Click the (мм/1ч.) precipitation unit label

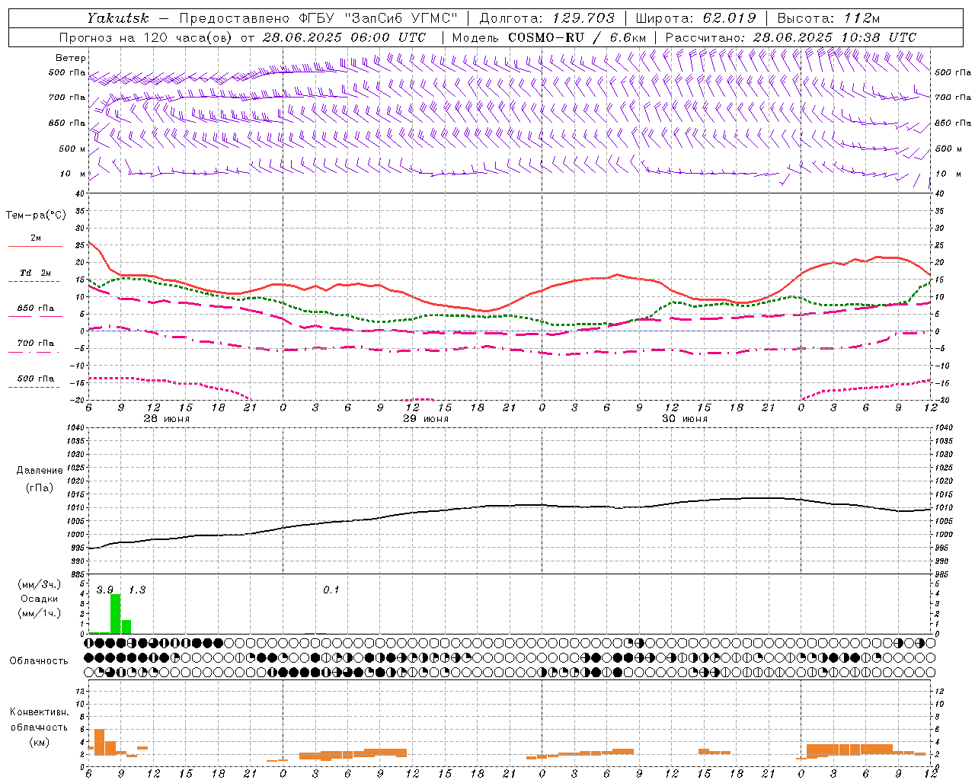pyautogui.click(x=38, y=613)
